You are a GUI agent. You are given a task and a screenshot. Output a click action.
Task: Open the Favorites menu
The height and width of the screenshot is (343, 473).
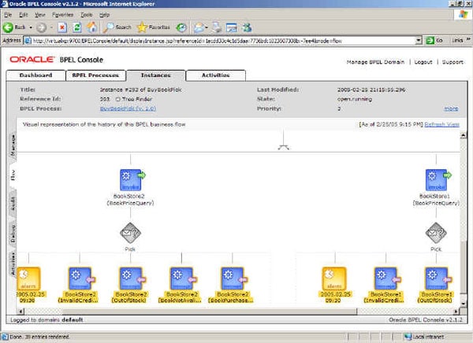(63, 14)
